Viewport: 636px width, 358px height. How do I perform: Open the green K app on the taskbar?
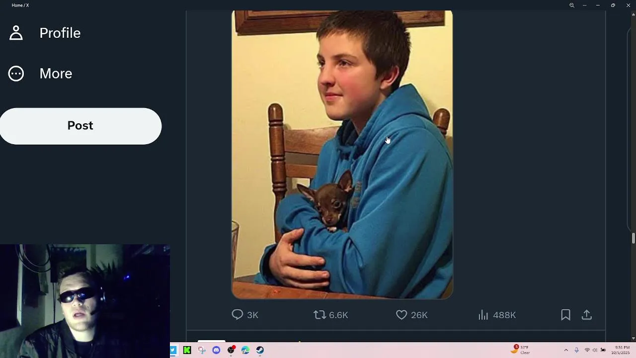[x=187, y=350]
